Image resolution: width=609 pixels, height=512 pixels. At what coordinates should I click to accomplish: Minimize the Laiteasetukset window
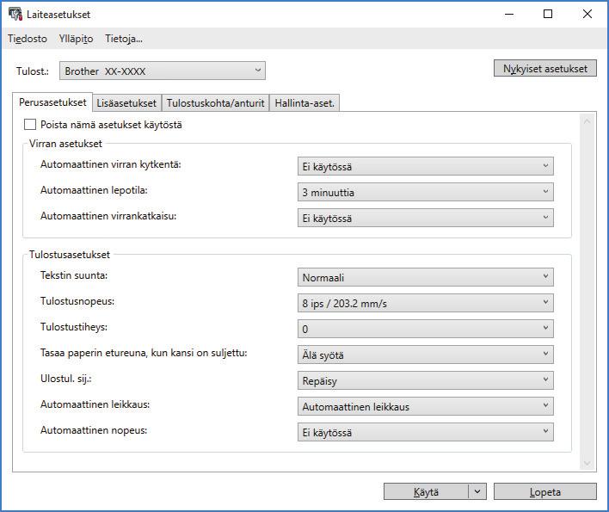click(509, 15)
